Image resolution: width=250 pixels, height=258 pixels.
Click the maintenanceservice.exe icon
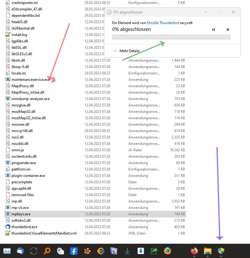[x=8, y=80]
